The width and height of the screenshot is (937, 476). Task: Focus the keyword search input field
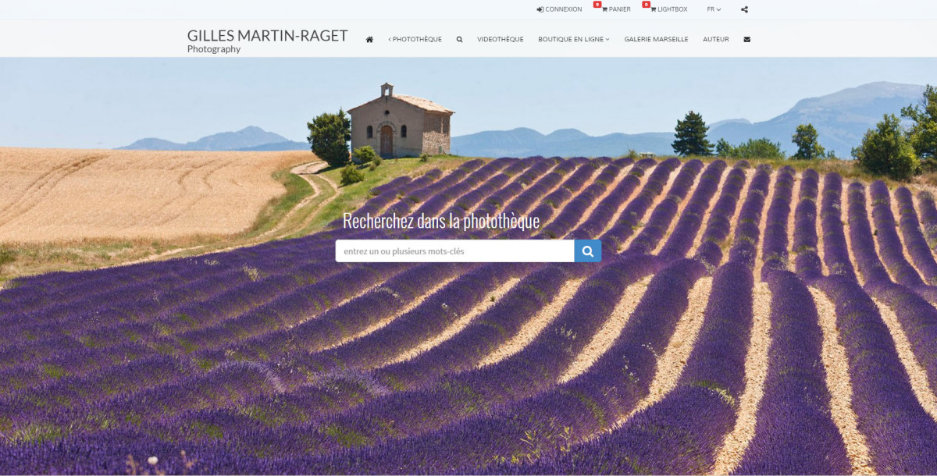tap(454, 250)
